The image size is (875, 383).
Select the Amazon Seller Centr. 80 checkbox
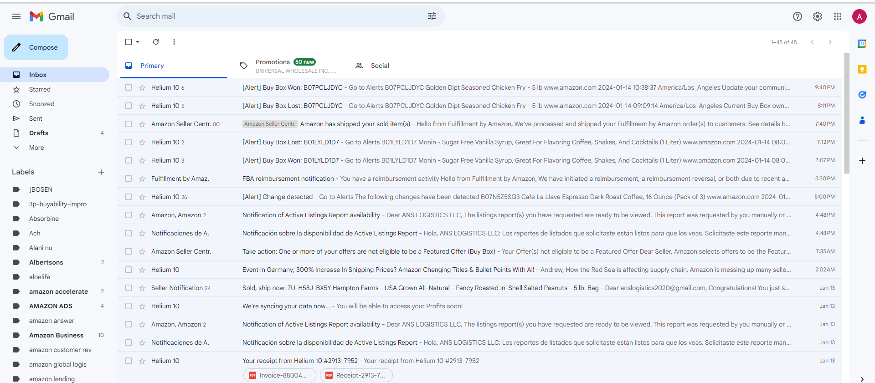click(x=129, y=124)
